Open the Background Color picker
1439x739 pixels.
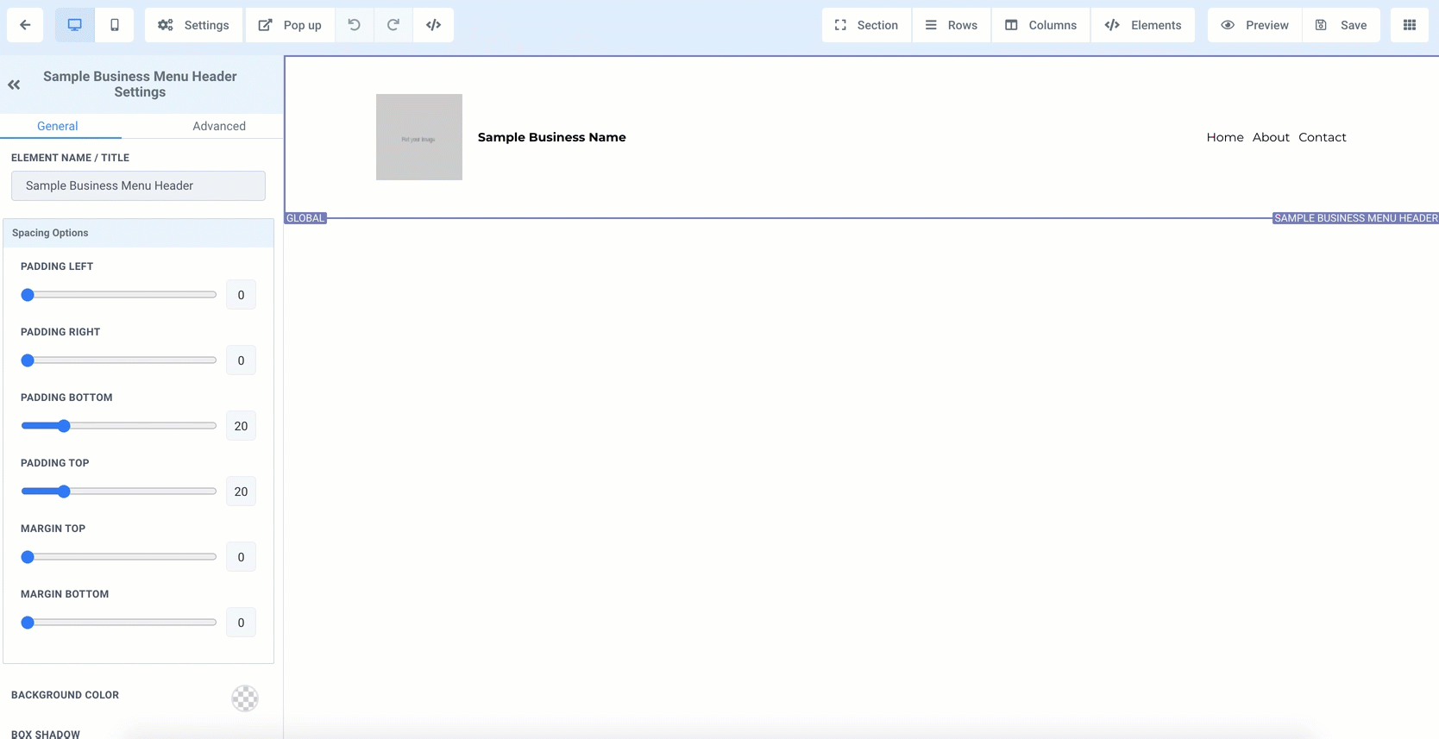(x=245, y=698)
